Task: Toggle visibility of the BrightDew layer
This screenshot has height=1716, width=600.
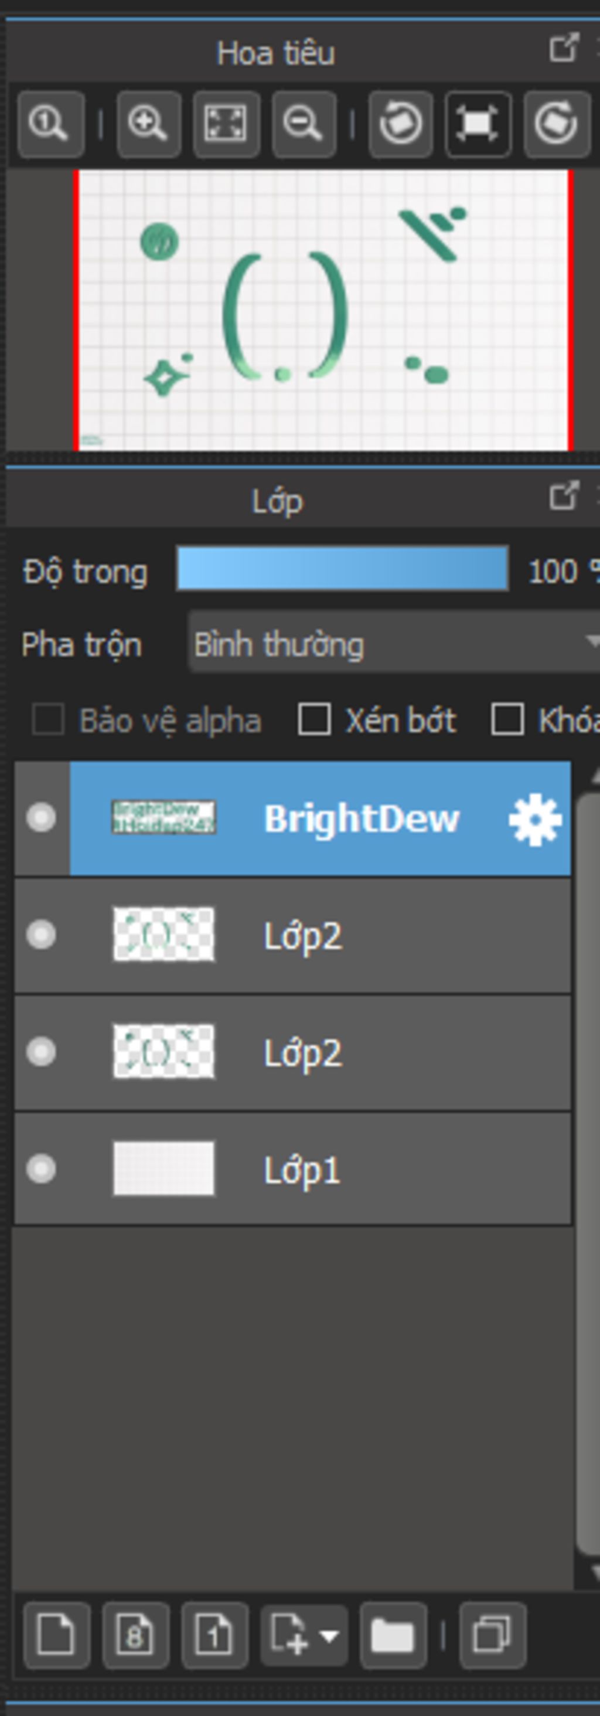Action: (x=41, y=818)
